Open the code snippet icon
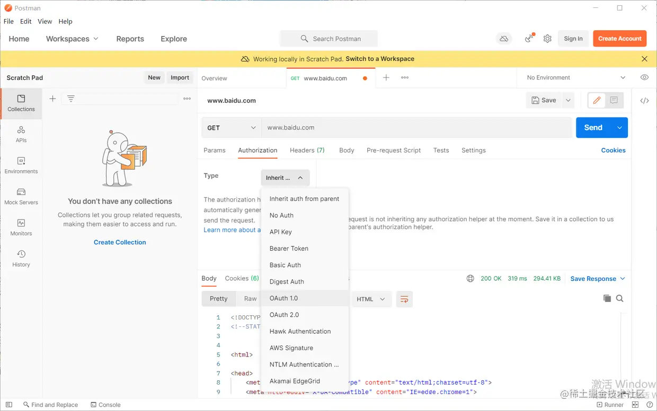 [x=644, y=101]
